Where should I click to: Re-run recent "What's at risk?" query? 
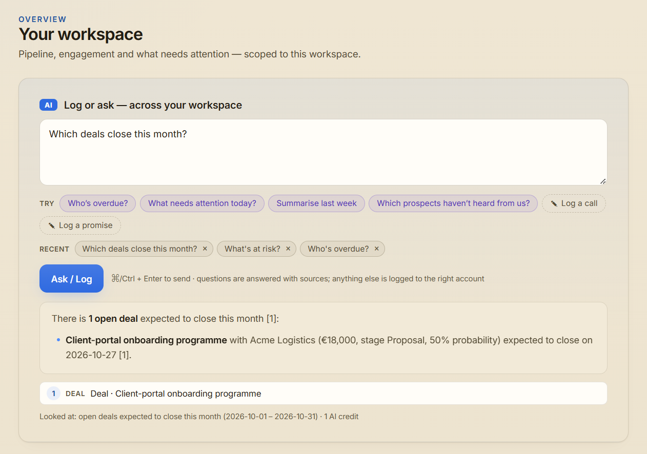252,249
